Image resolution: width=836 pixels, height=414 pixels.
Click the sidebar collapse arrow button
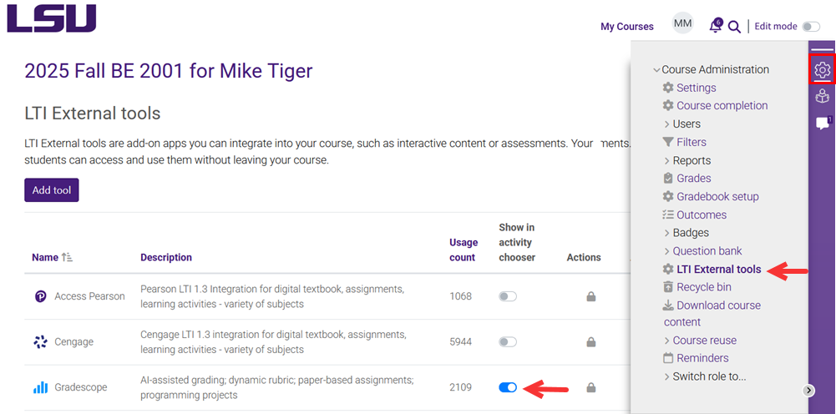(808, 391)
